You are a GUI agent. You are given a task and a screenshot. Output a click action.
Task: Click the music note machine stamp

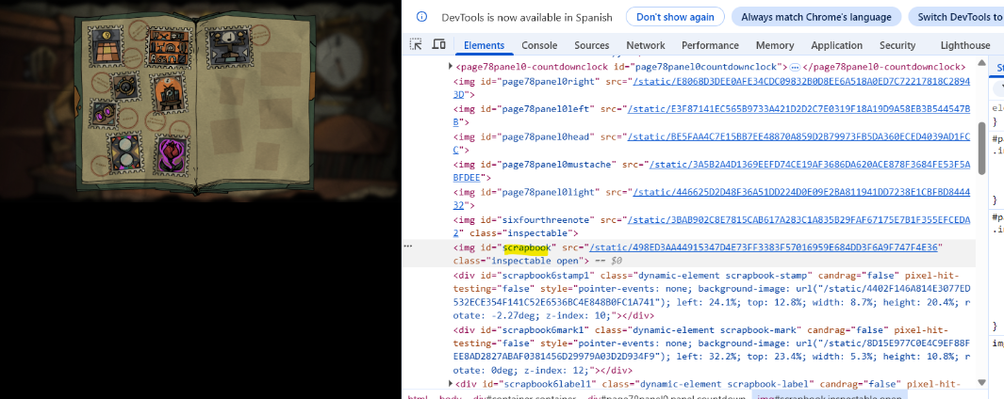(x=231, y=46)
